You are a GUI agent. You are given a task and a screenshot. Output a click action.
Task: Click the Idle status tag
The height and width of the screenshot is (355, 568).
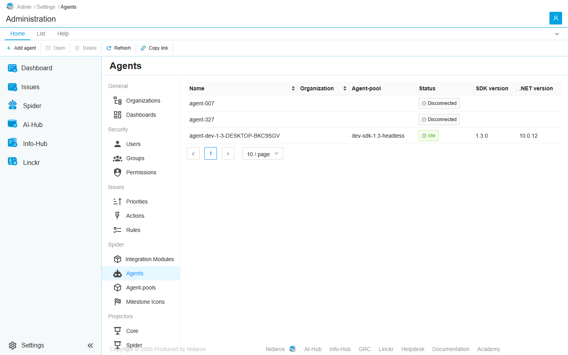click(x=428, y=136)
